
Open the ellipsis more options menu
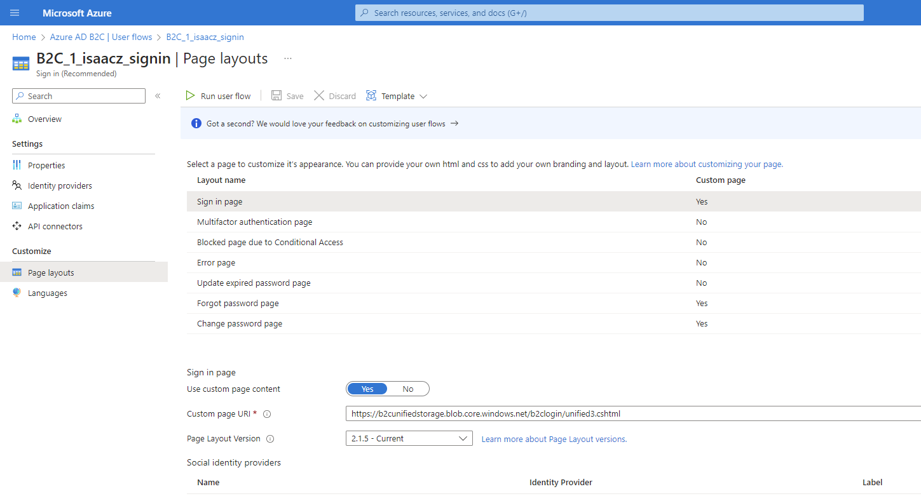(x=288, y=58)
